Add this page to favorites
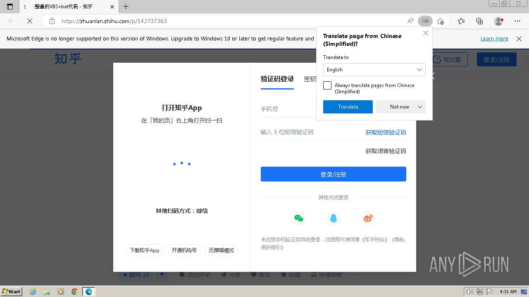This screenshot has width=529, height=297. 441,21
